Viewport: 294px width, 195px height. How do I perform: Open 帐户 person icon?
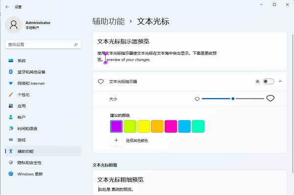(x=11, y=117)
